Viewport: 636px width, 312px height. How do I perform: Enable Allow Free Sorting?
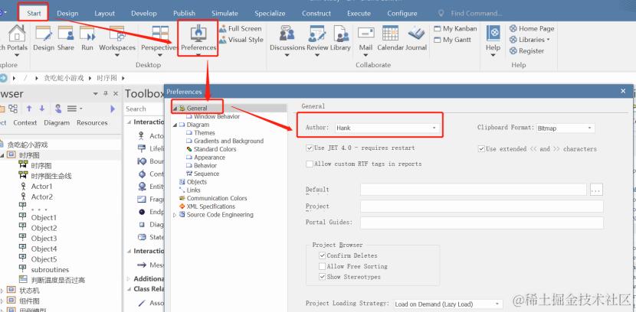tap(322, 266)
